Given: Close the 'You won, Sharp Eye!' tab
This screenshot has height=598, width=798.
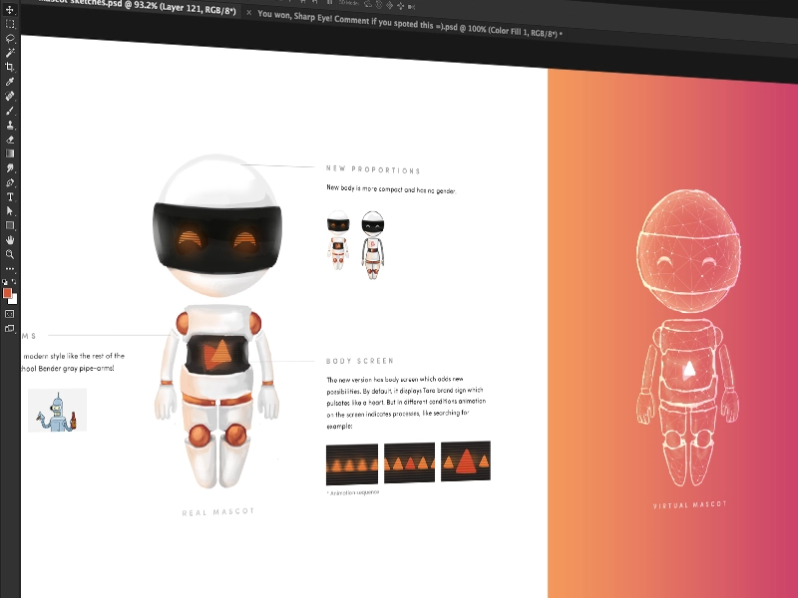Looking at the screenshot, I should (248, 13).
